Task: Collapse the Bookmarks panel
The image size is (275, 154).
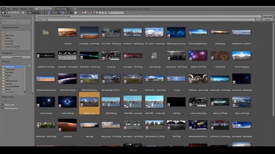Action: tap(3, 53)
